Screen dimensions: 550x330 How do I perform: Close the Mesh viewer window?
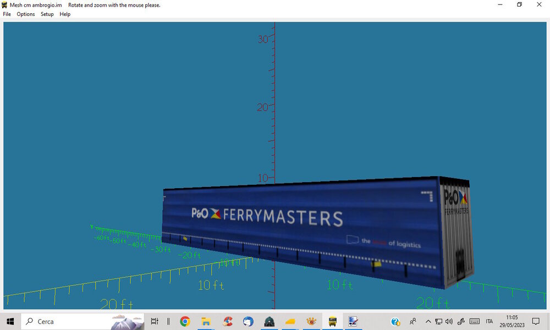539,5
